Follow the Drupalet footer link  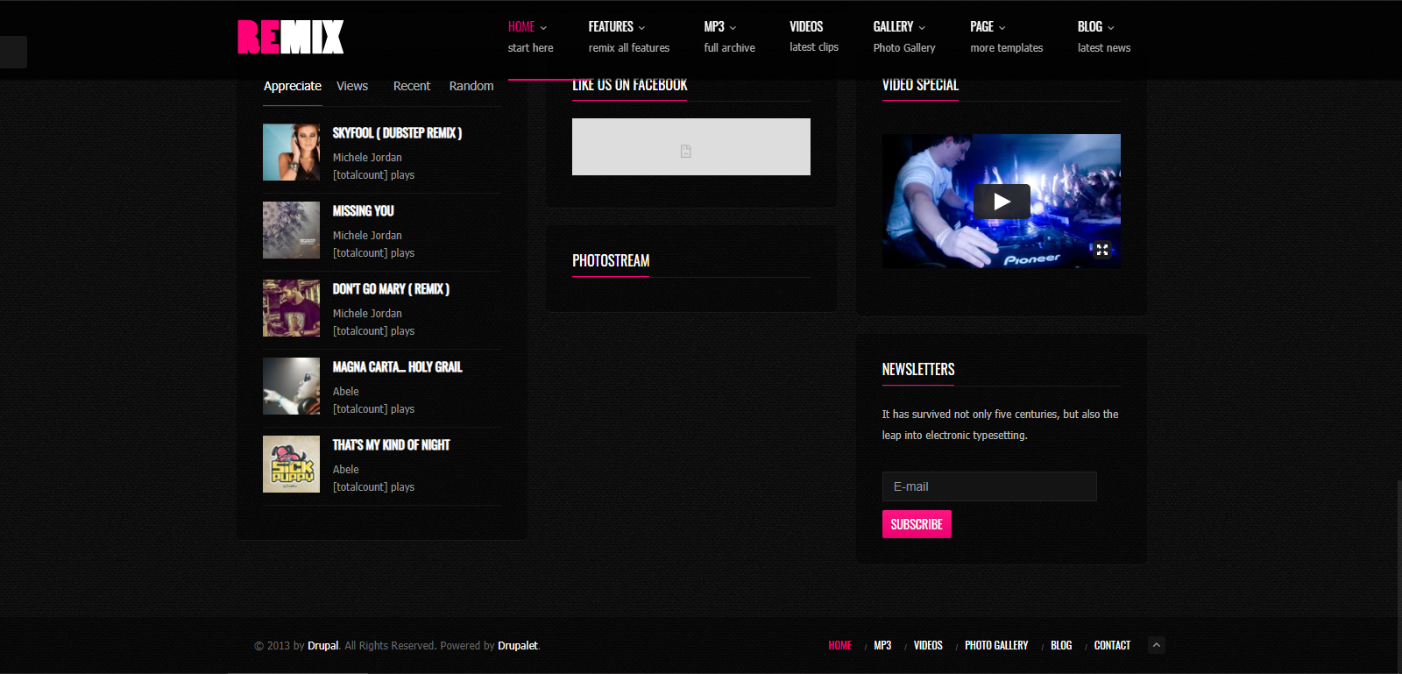[518, 646]
